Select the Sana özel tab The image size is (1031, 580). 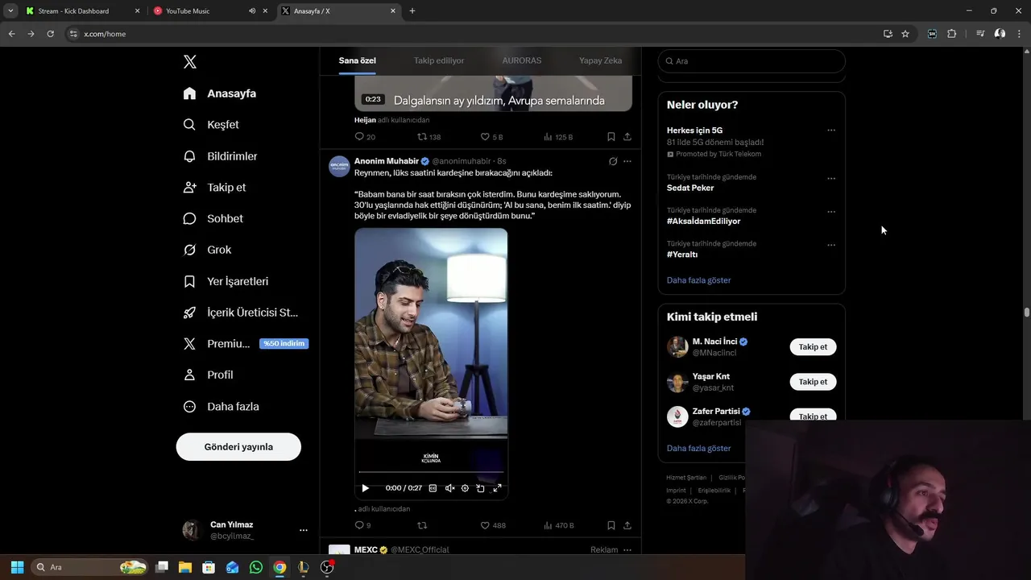[x=357, y=60]
